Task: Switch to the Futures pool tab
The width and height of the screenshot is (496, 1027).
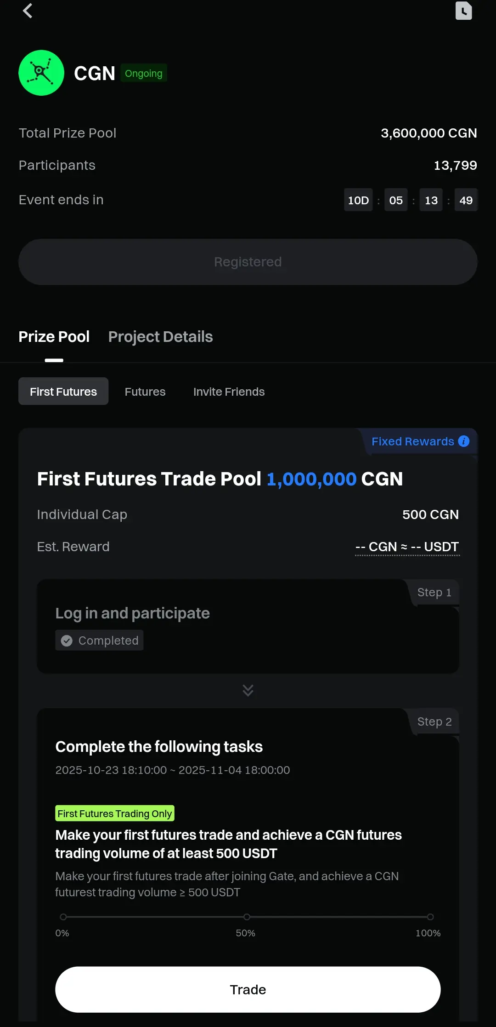Action: coord(145,392)
